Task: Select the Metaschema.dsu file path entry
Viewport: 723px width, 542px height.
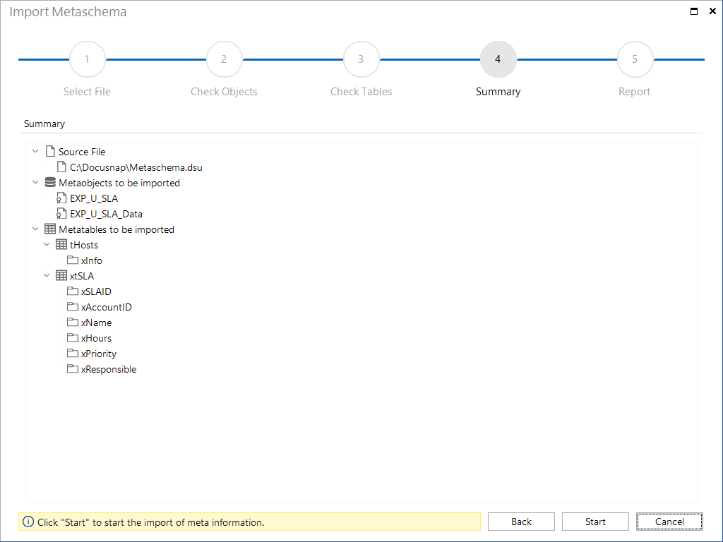Action: point(136,167)
